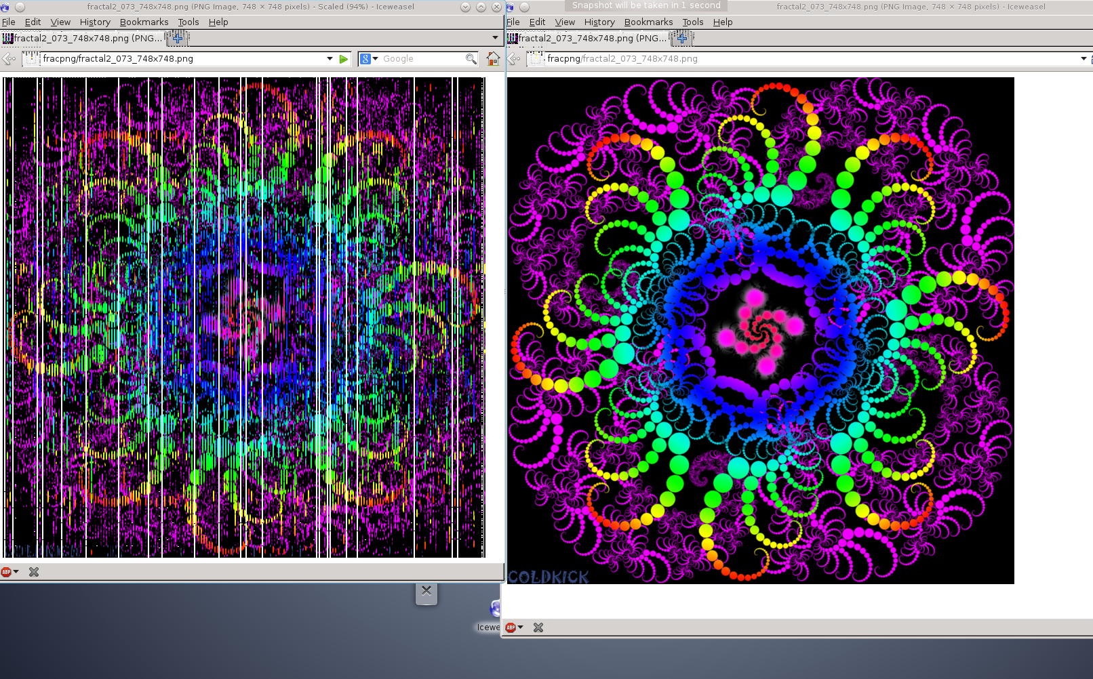This screenshot has height=679, width=1093.
Task: Open the Home page from left window toolbar
Action: (x=493, y=59)
